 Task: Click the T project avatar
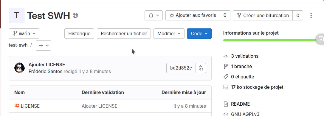(16, 15)
